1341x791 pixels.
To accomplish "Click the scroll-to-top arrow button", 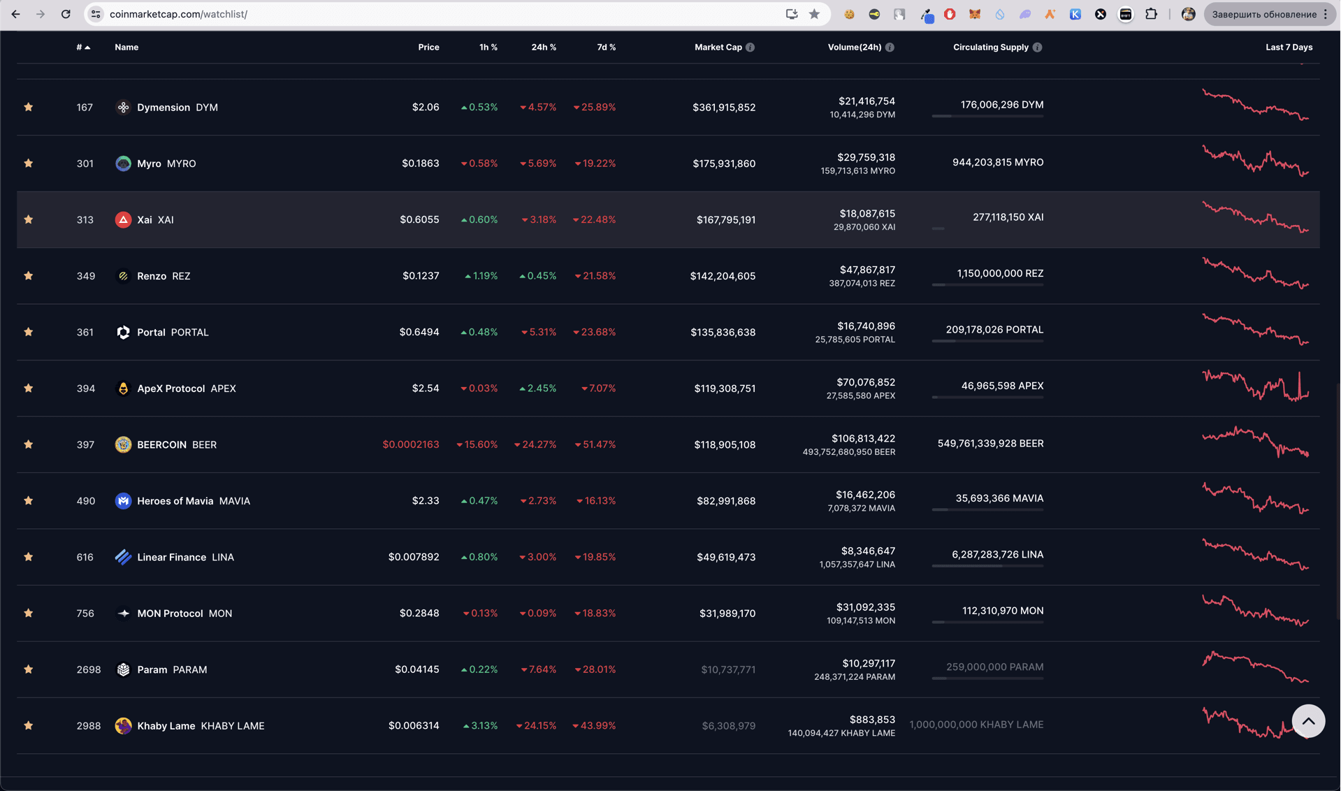I will point(1307,721).
